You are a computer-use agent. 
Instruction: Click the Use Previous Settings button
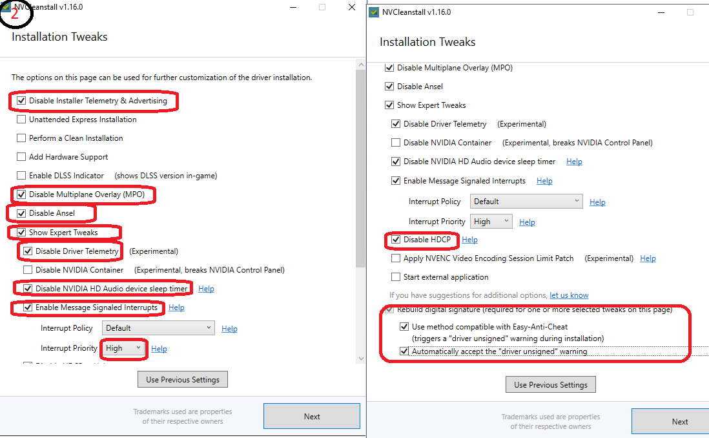point(182,379)
